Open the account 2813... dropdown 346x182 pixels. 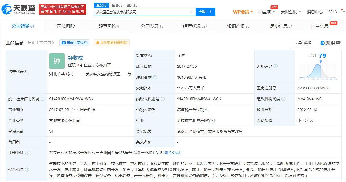click(336, 12)
